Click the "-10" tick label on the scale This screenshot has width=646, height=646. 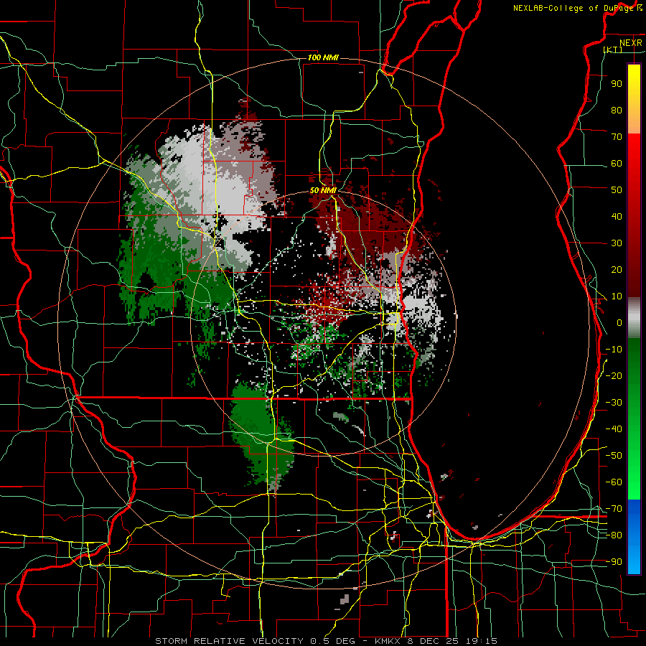click(614, 350)
